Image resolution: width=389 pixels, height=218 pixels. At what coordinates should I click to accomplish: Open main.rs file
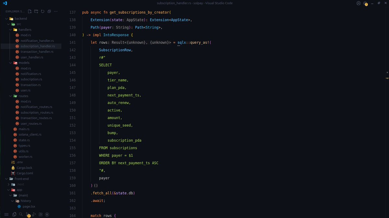click(24, 129)
